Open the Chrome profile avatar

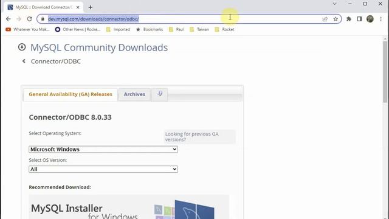[x=370, y=19]
